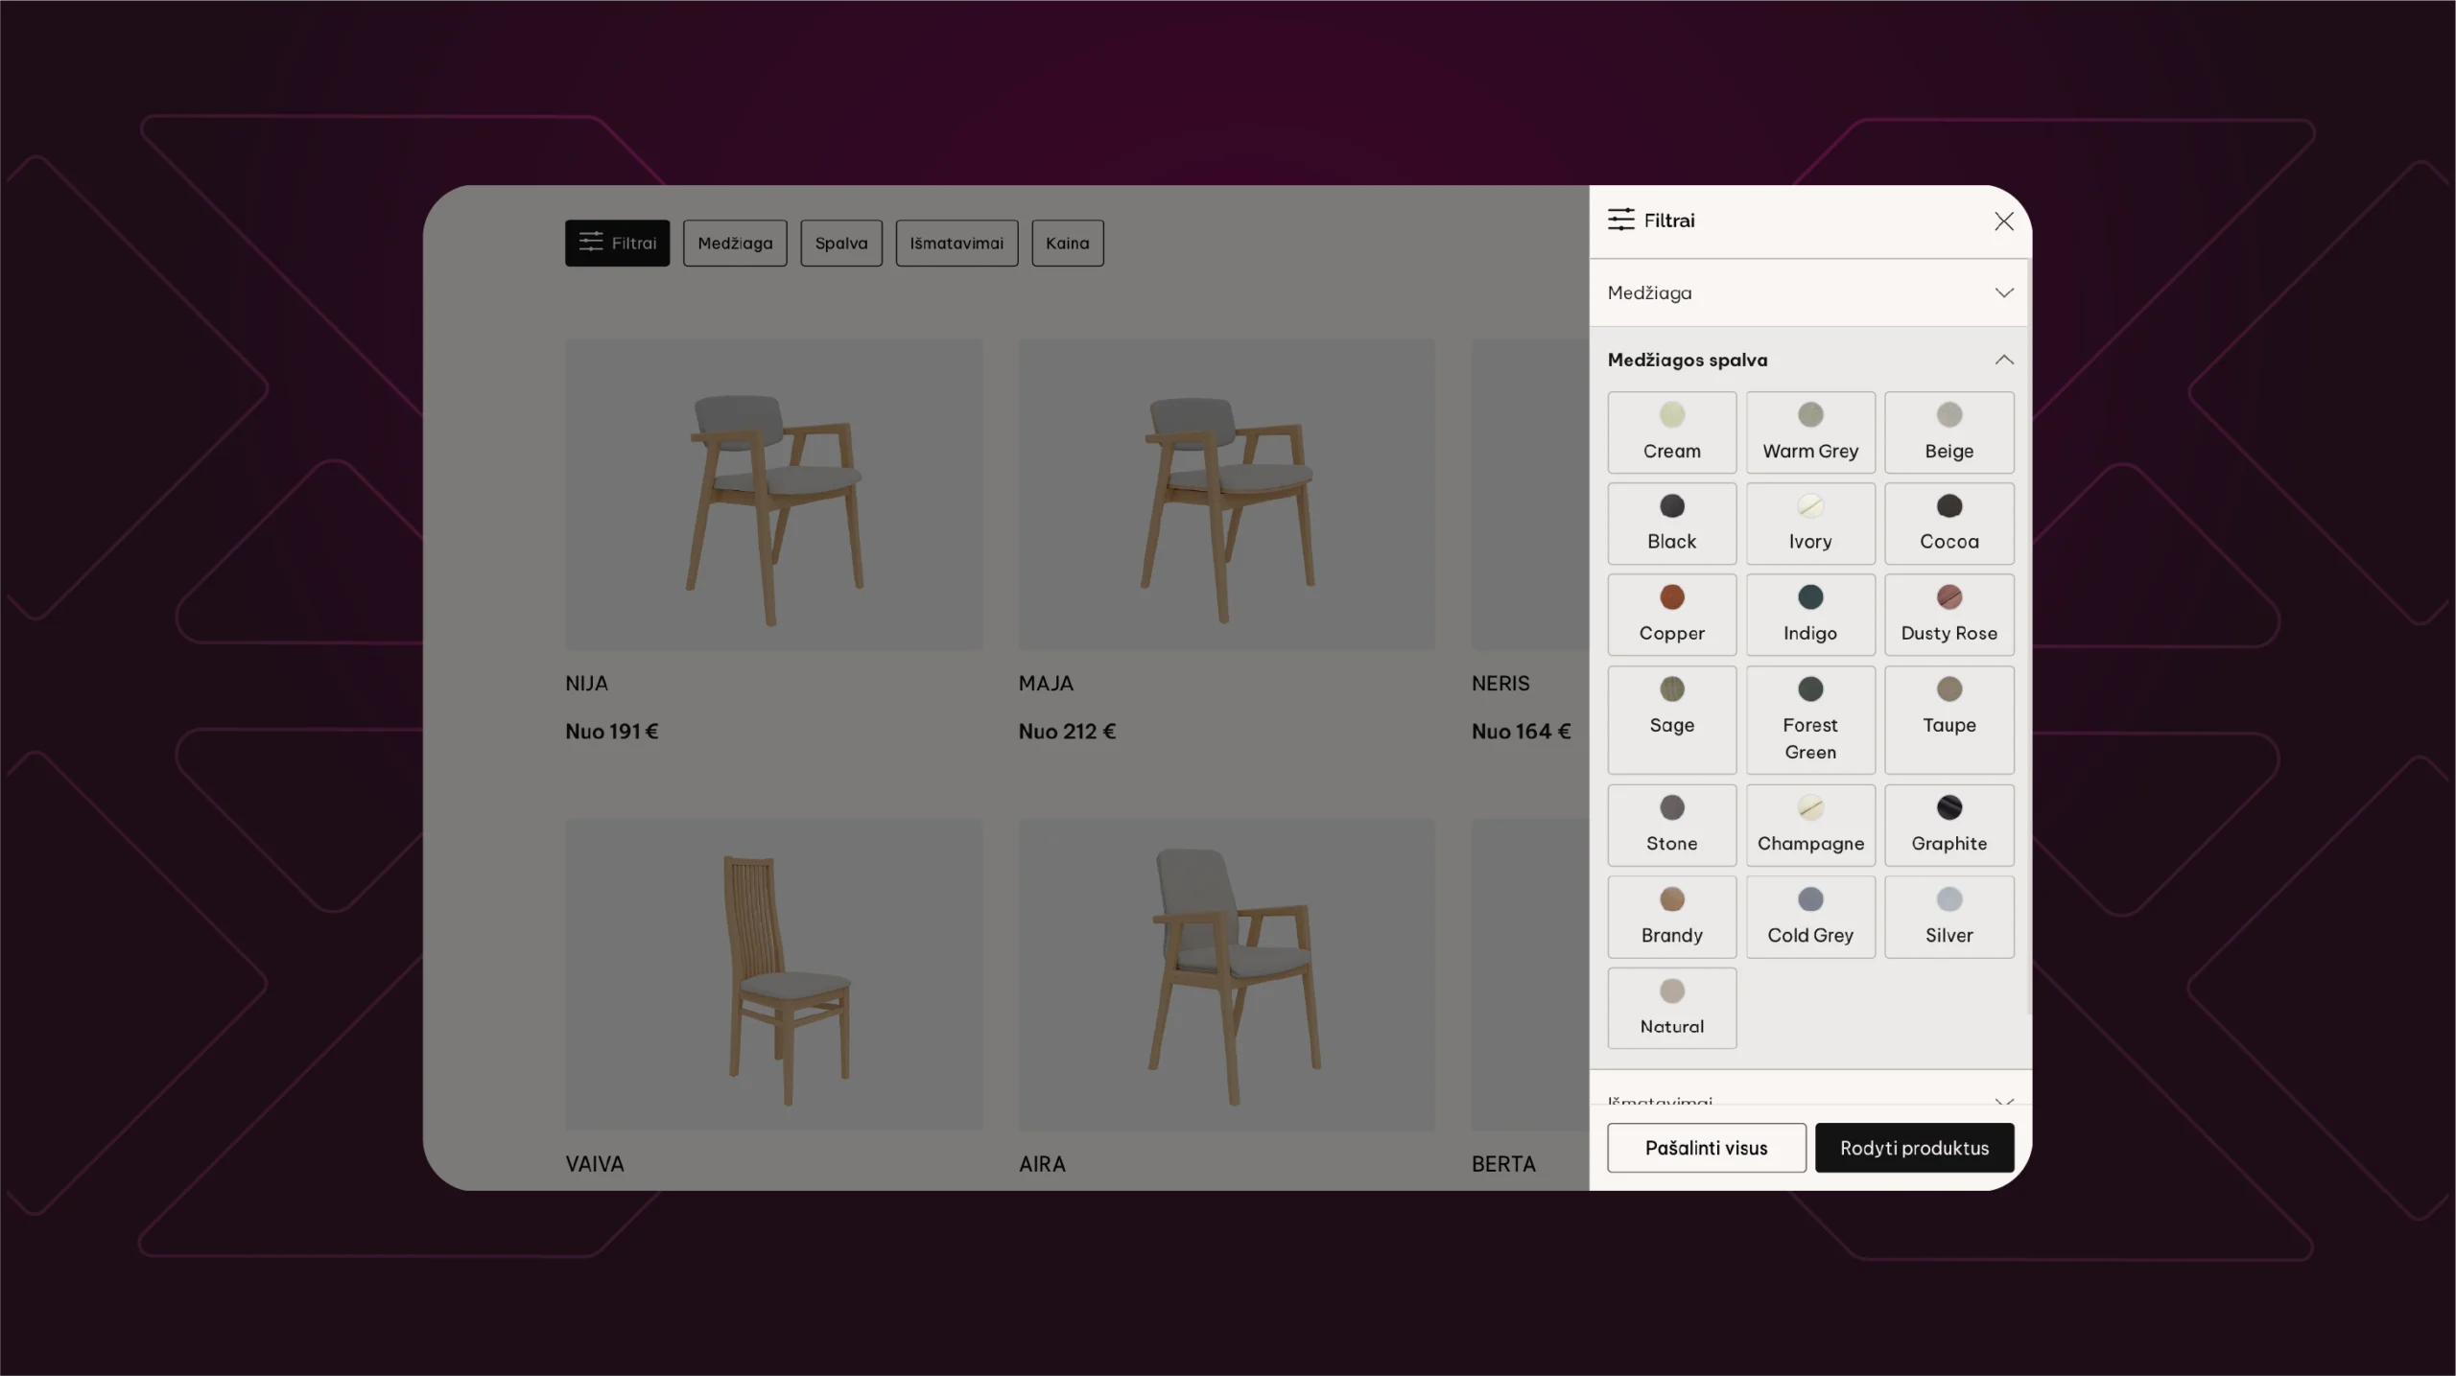
Task: Open the Išmatavimai filter tab
Action: (956, 243)
